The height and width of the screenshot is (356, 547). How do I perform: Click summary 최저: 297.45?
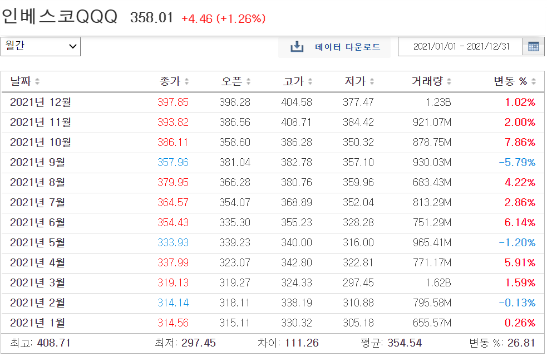click(x=185, y=343)
